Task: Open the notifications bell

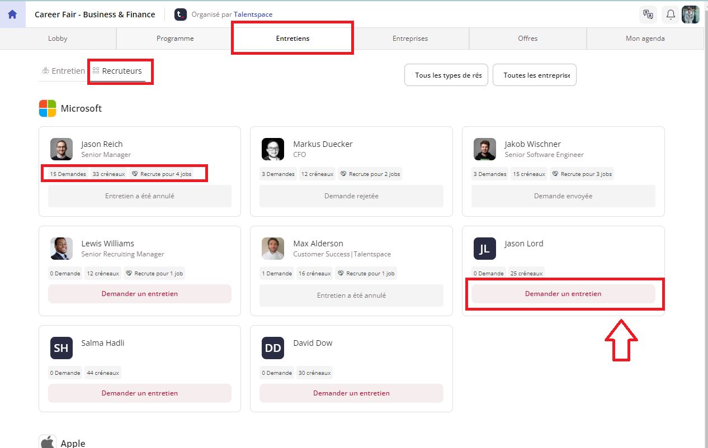Action: (x=671, y=15)
